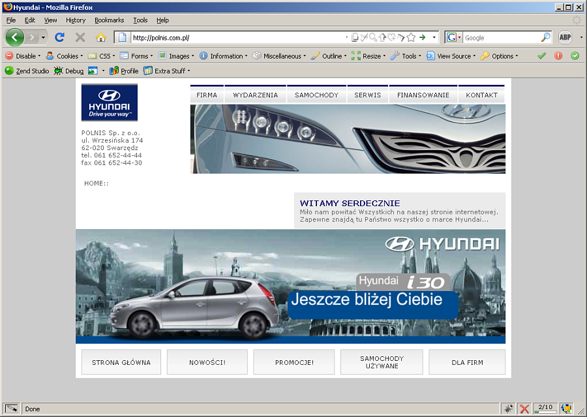The width and height of the screenshot is (587, 417).
Task: Open the Bookmarks menu
Action: pyautogui.click(x=109, y=20)
